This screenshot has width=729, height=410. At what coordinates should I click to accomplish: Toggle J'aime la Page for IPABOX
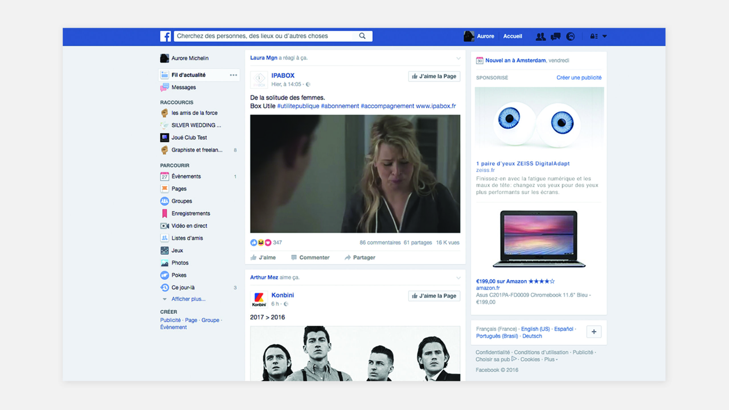pyautogui.click(x=434, y=76)
